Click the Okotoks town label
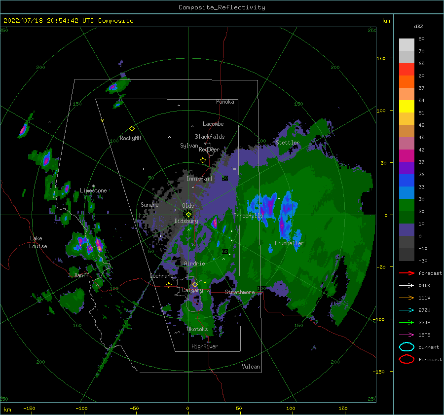The width and height of the screenshot is (444, 415). tap(197, 329)
